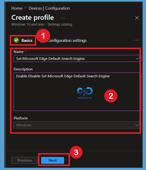Close the Create profile pane
The width and height of the screenshot is (146, 170).
pyautogui.click(x=137, y=18)
